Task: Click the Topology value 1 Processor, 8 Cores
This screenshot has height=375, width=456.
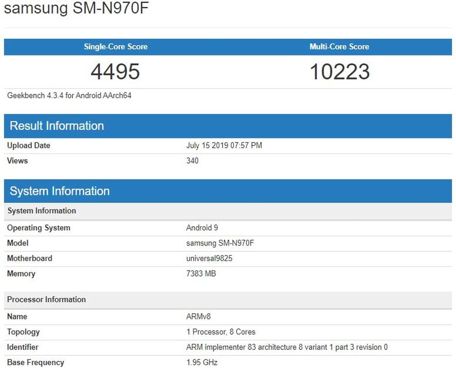Action: click(221, 332)
